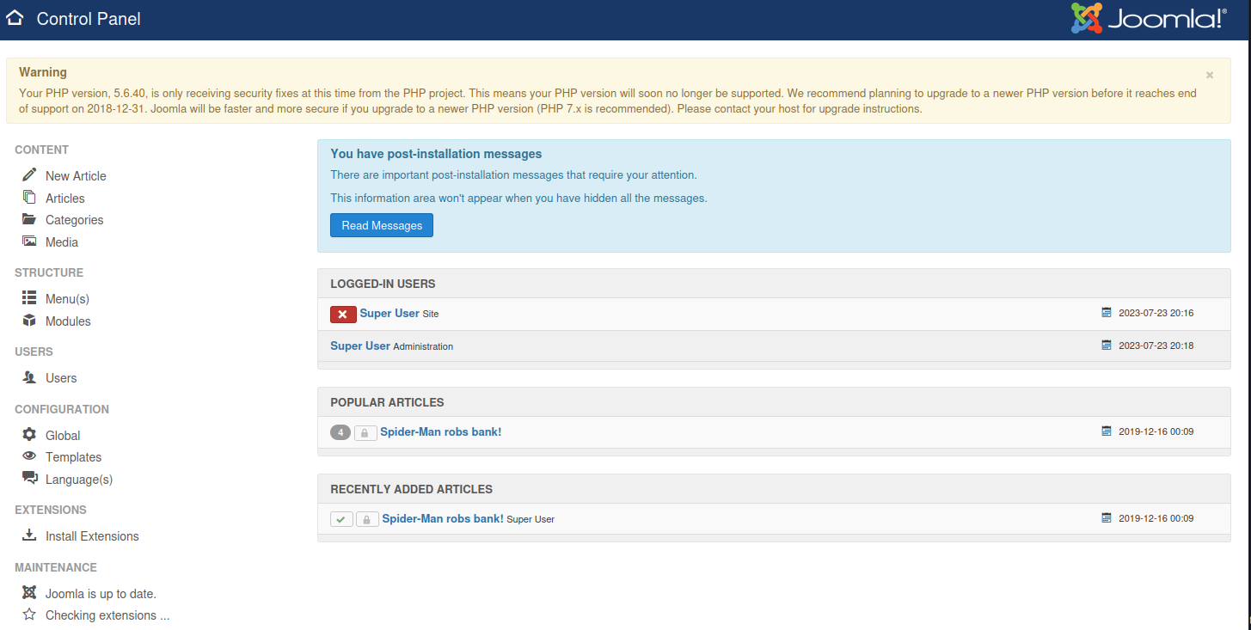Viewport: 1251px width, 630px height.
Task: Open the Menu(s) manager
Action: (67, 299)
